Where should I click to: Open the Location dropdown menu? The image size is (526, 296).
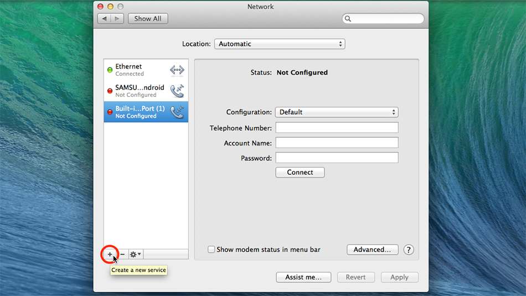(x=280, y=44)
